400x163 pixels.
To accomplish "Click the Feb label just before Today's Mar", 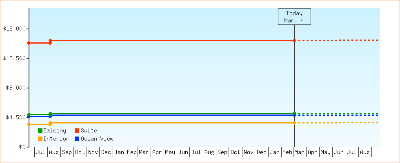I will pos(287,152).
